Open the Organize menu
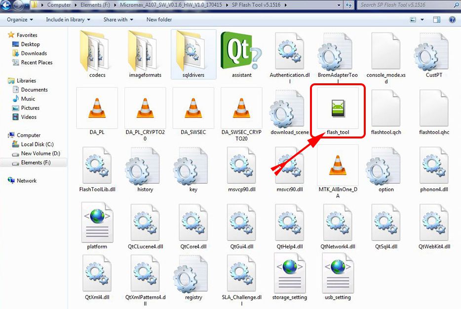 pos(20,20)
